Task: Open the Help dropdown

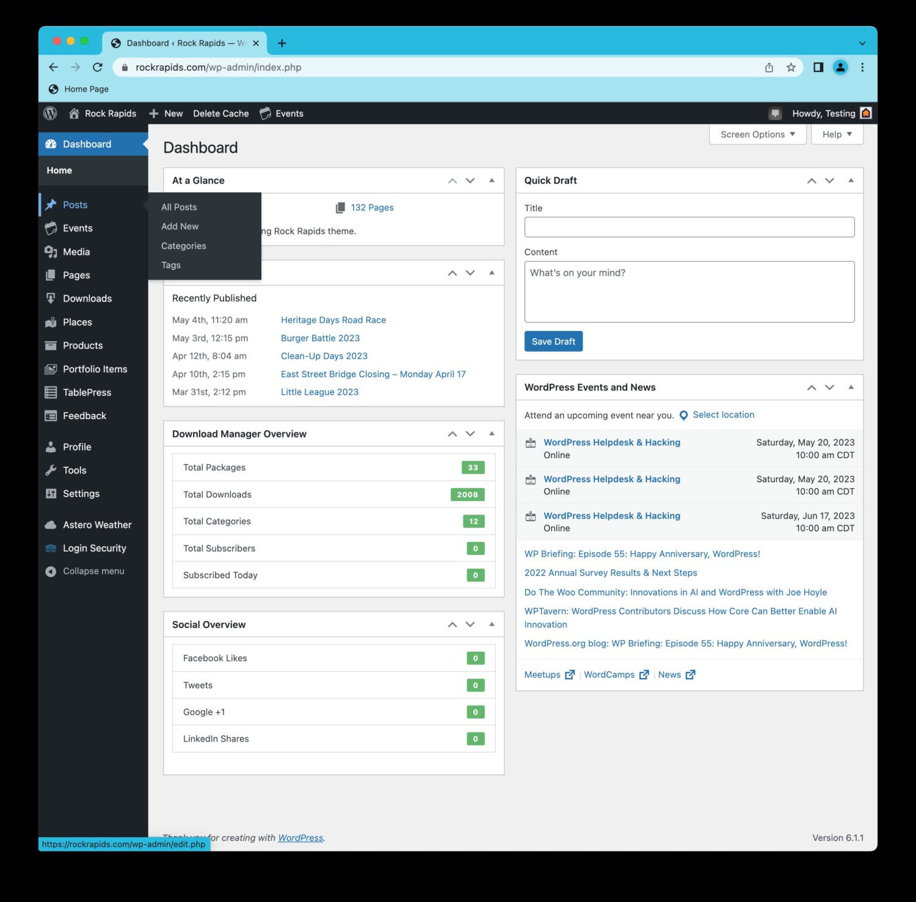Action: (837, 134)
